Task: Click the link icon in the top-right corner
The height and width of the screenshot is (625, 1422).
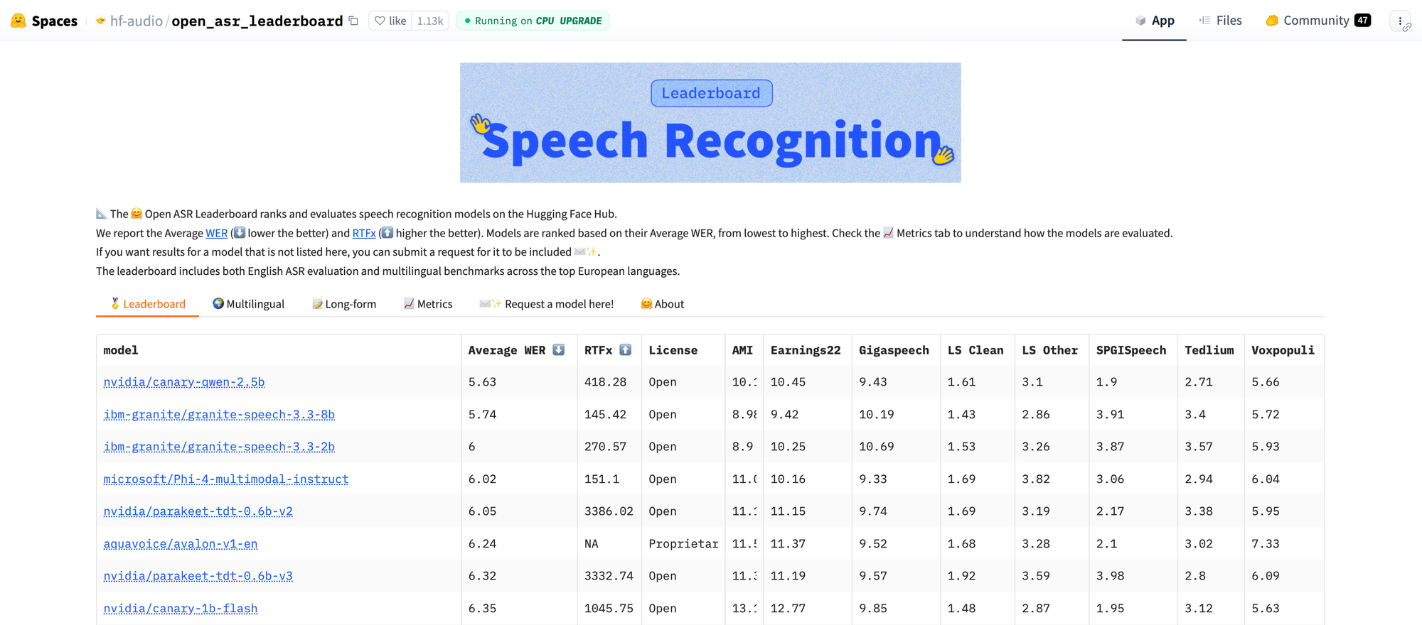Action: point(1407,28)
